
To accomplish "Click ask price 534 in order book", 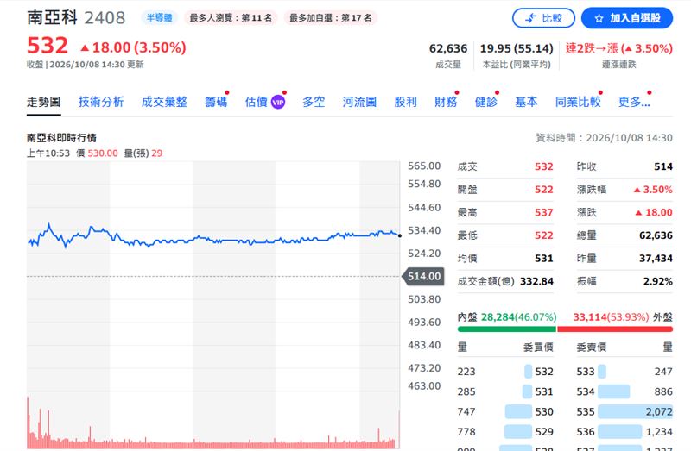I will click(x=586, y=391).
